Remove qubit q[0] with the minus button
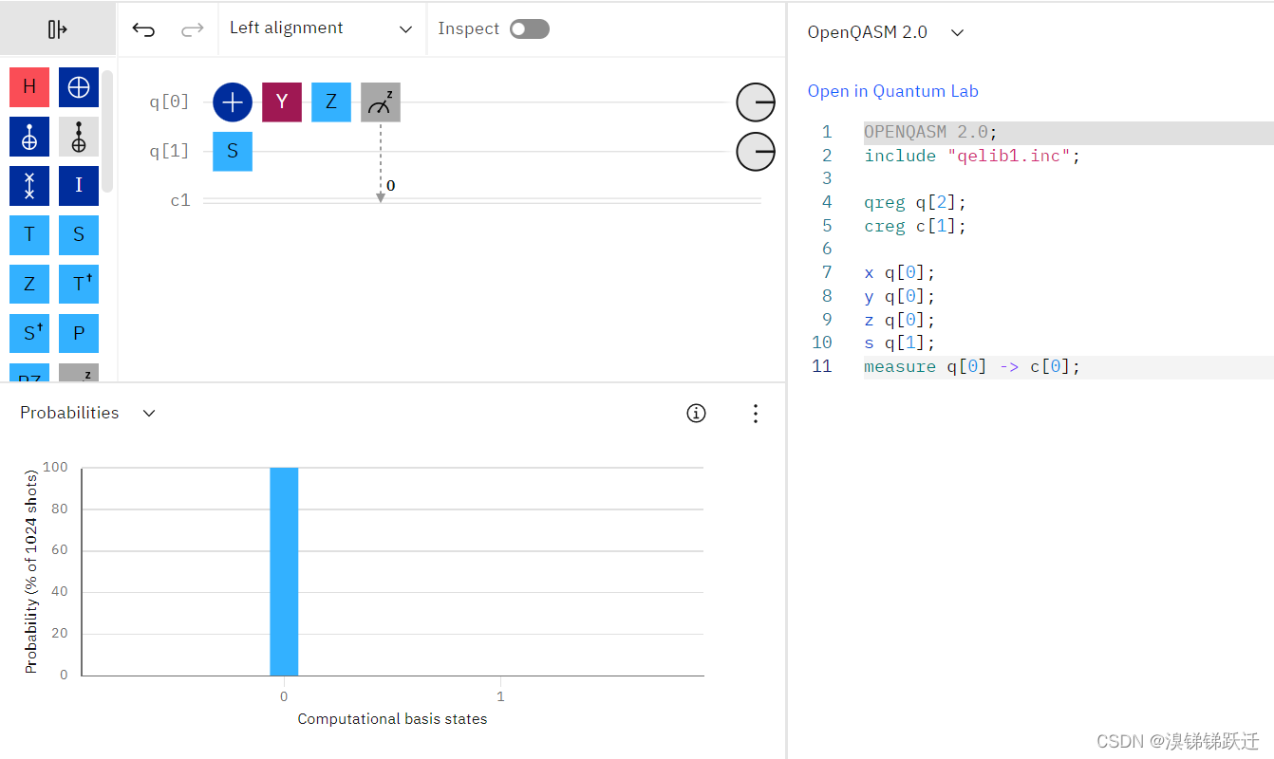The image size is (1274, 759). coord(755,102)
